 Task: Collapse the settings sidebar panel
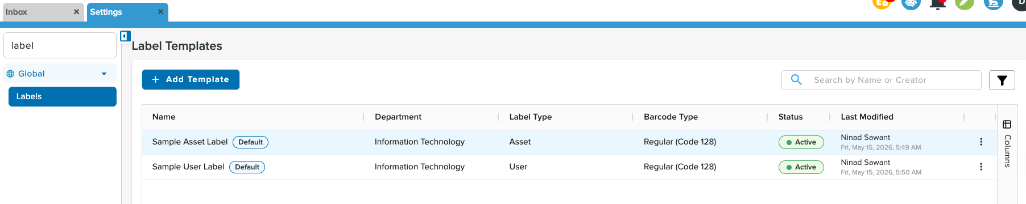coord(126,36)
